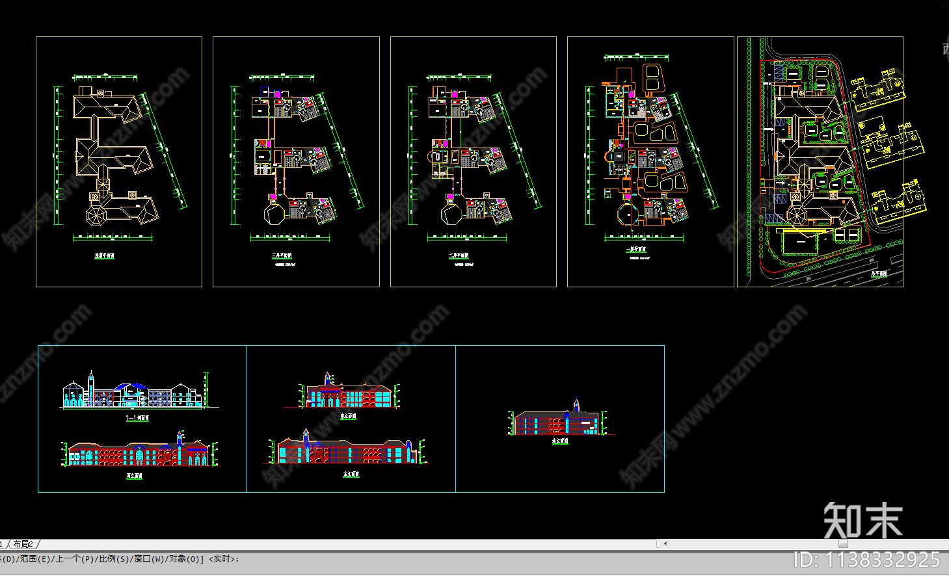Viewport: 949px width, 585px height.
Task: Click the 1-1 section drawing
Action: click(139, 391)
